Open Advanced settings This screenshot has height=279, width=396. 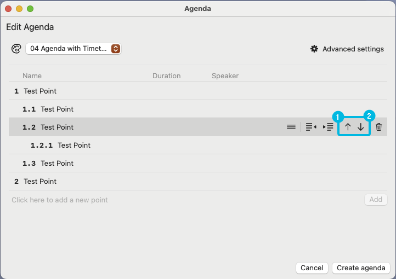tap(347, 49)
